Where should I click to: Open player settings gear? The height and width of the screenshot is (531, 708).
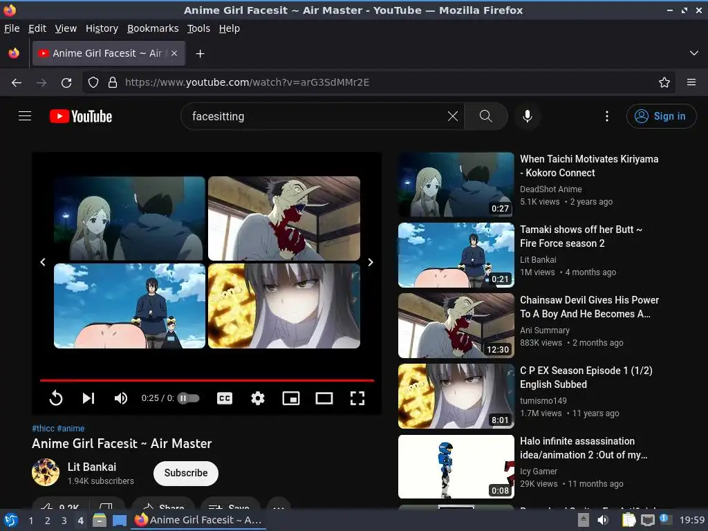(x=258, y=398)
